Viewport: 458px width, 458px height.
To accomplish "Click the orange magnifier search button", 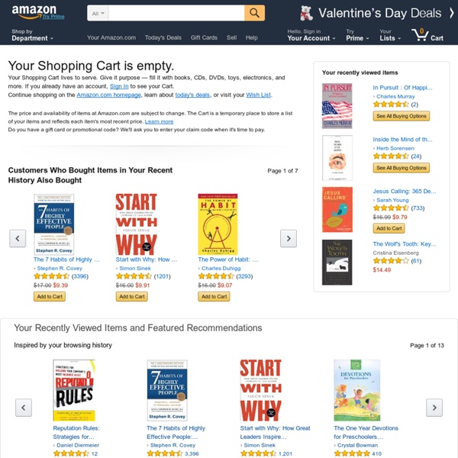I will pos(254,13).
